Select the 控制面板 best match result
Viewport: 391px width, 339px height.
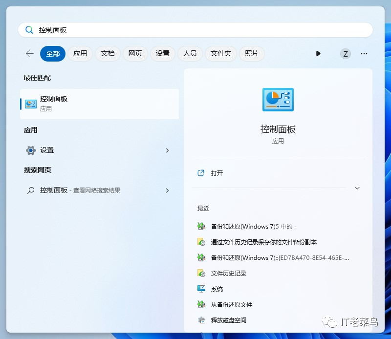point(100,104)
